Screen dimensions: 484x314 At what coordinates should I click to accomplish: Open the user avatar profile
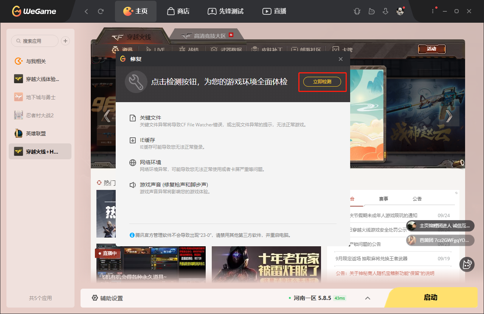coord(400,11)
